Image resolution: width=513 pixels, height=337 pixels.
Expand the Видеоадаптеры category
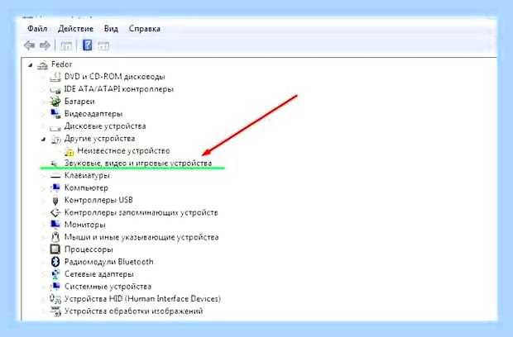pyautogui.click(x=44, y=114)
